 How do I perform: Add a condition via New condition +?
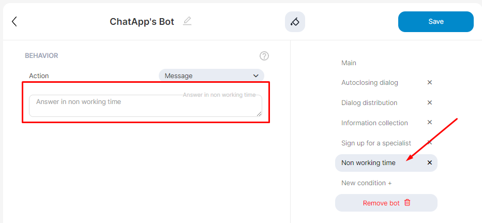point(366,183)
